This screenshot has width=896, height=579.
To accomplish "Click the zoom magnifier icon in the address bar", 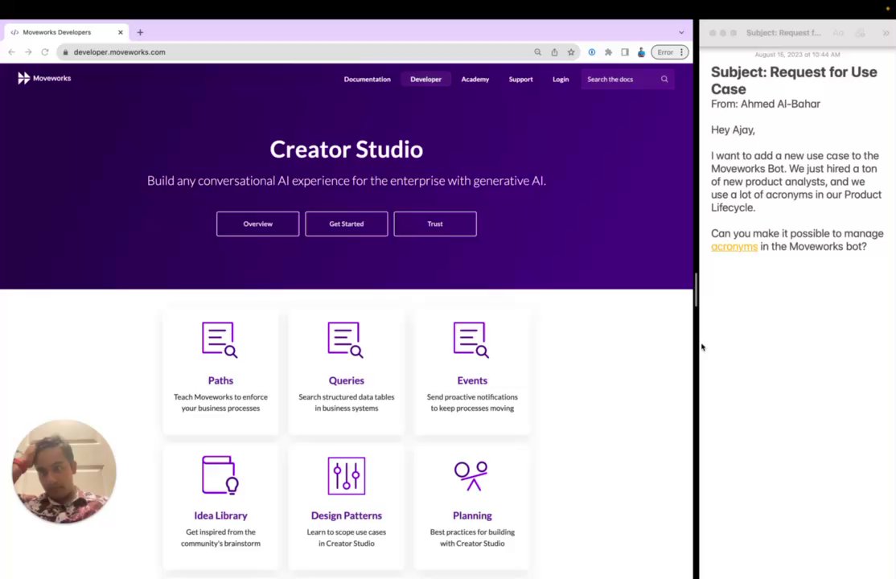I will click(x=538, y=52).
